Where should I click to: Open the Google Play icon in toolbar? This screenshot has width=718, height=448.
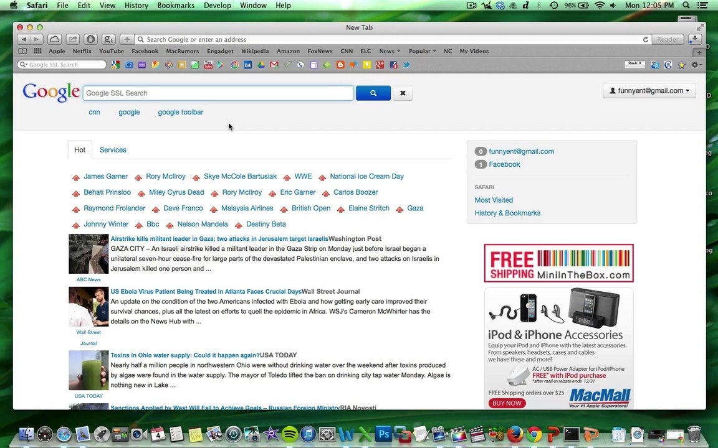[x=221, y=65]
